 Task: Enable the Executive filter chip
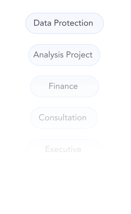click(65, 150)
